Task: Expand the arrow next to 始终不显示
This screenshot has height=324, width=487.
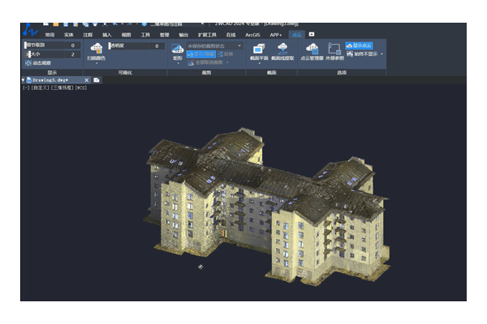Action: click(381, 54)
